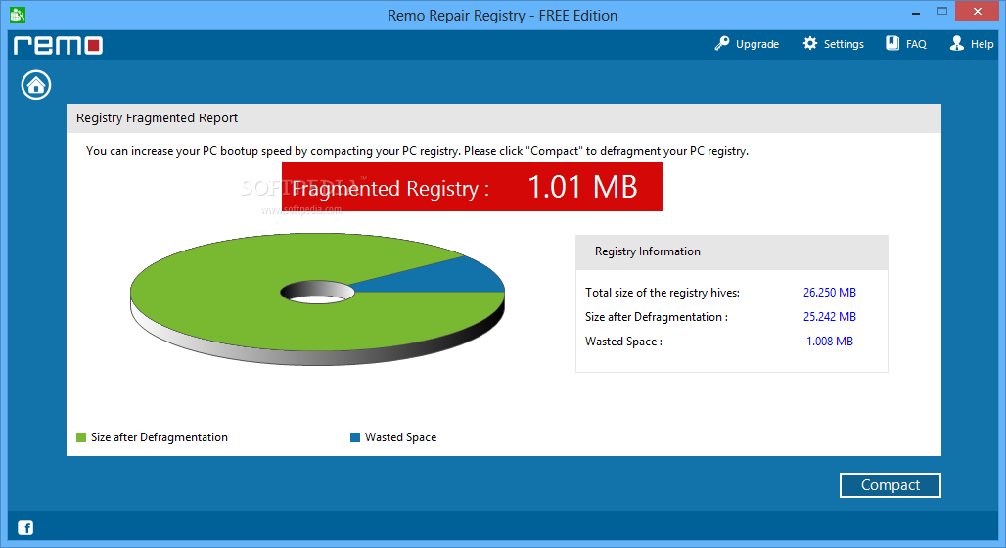Open the FAQ menu label

916,44
